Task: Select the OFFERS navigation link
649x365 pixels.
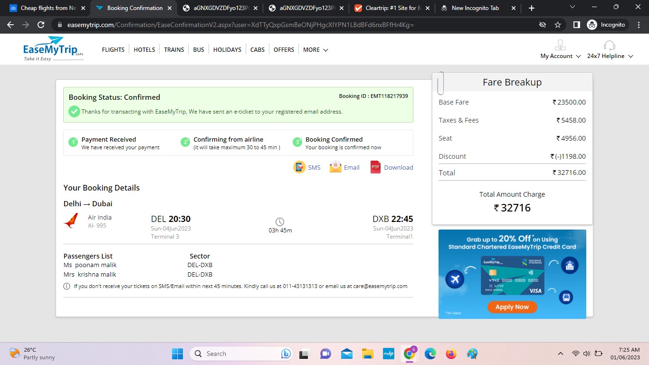Action: pyautogui.click(x=284, y=50)
